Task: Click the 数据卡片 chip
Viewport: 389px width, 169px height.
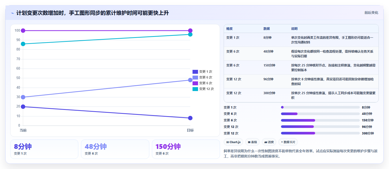Action: [x=288, y=142]
